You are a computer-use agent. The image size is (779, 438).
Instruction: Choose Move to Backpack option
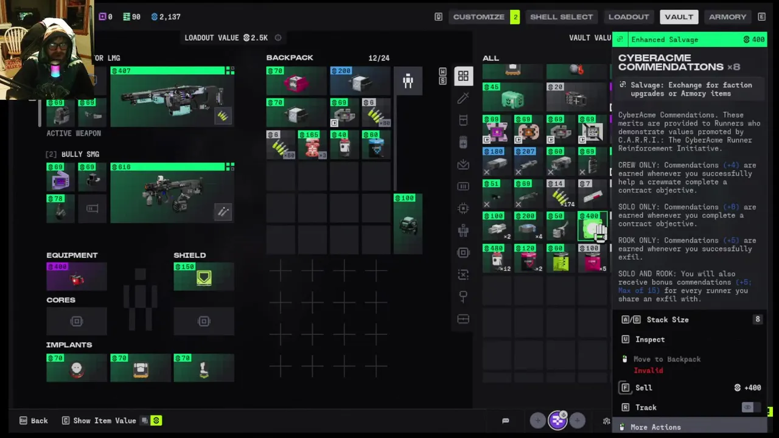coord(690,363)
